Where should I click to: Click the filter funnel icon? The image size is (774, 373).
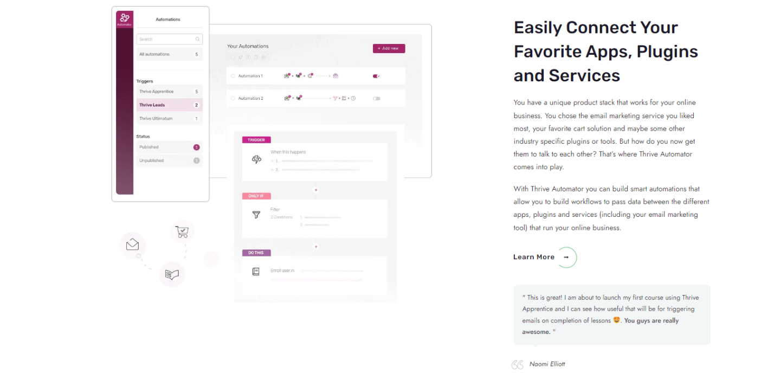(256, 215)
